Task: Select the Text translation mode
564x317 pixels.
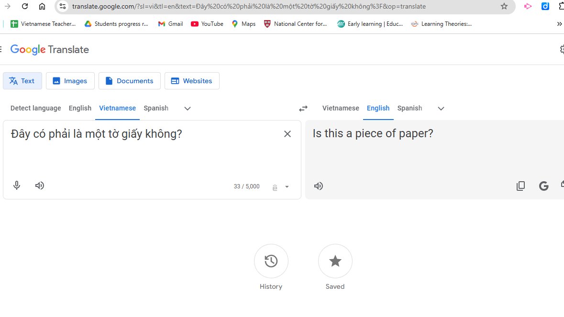Action: tap(22, 81)
